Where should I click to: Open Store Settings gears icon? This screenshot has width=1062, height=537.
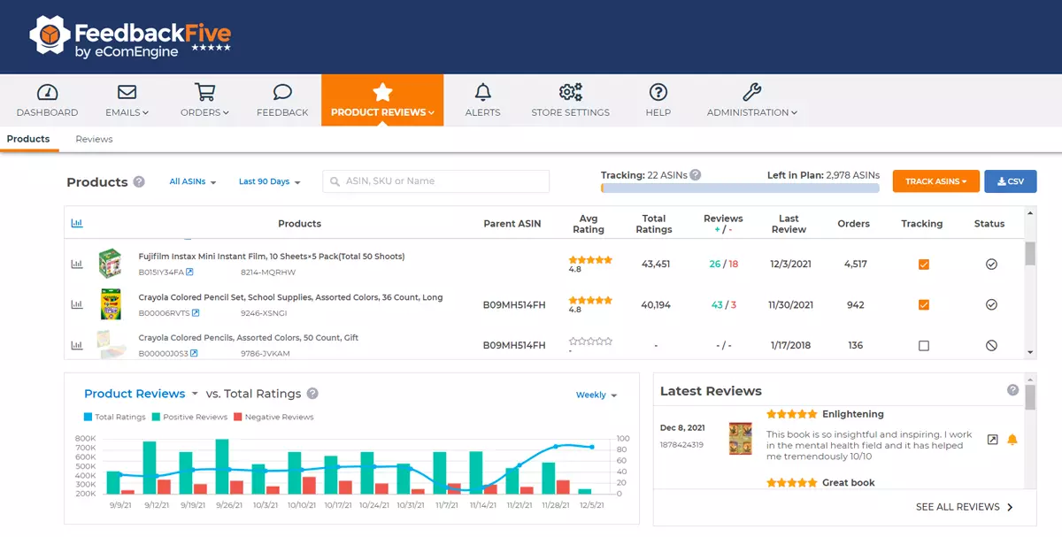pos(570,92)
